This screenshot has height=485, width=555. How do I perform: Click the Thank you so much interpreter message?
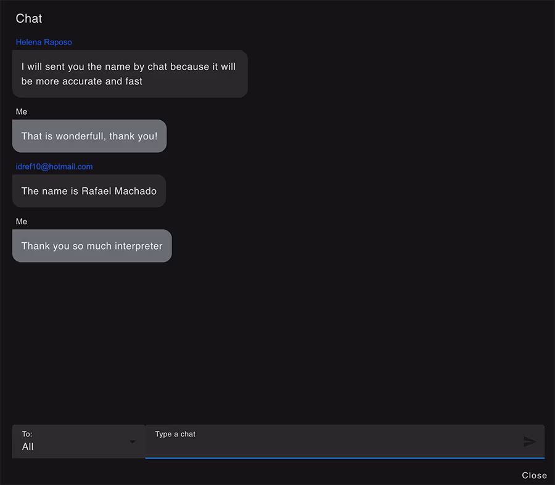pos(92,246)
